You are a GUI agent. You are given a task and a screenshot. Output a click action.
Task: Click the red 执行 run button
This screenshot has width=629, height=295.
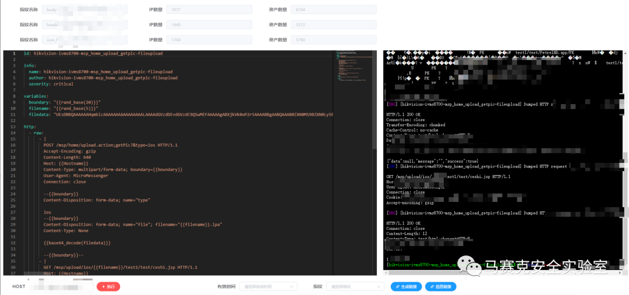[108, 287]
